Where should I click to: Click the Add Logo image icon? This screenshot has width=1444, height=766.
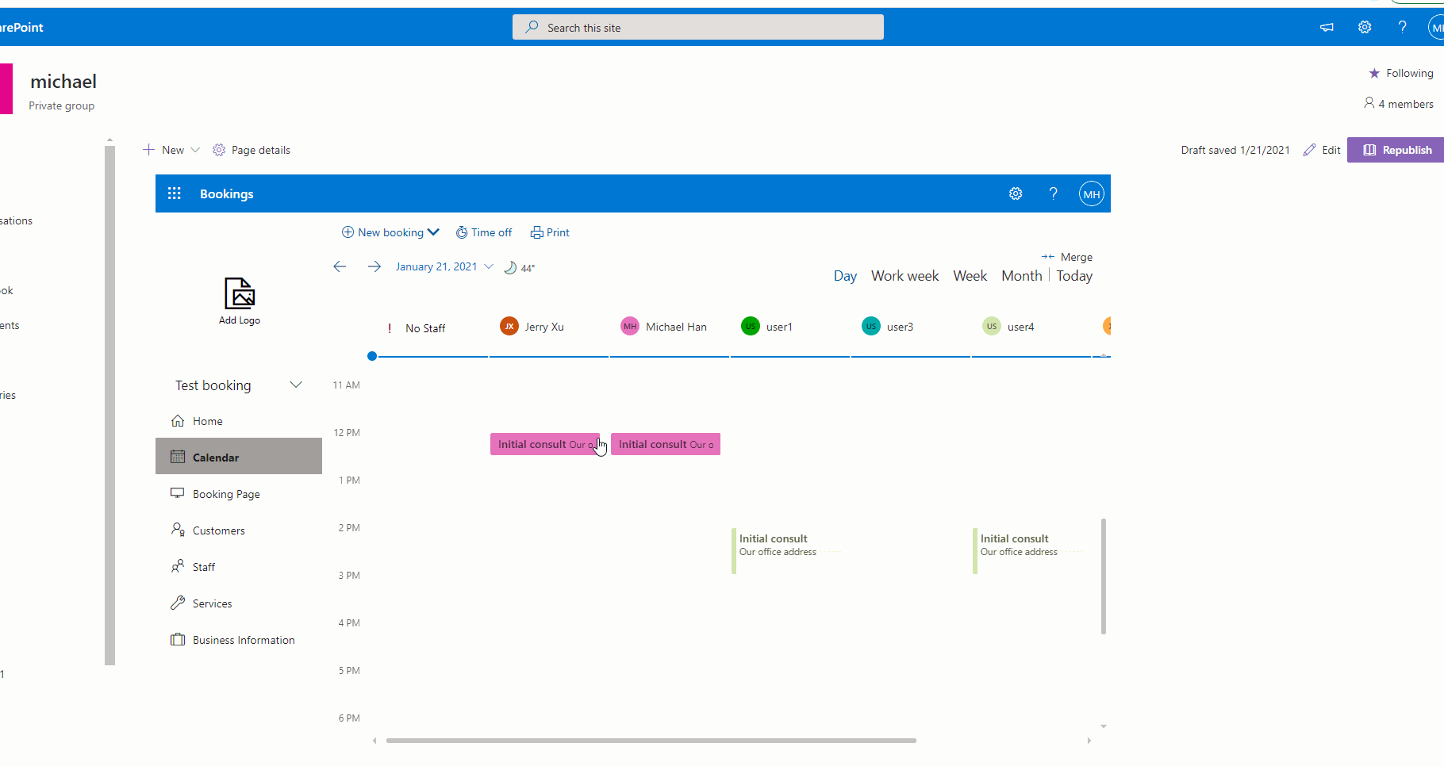pos(240,293)
